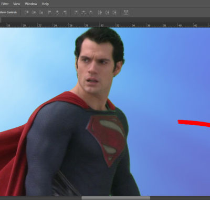Open the View menu
The width and height of the screenshot is (210, 200).
(16, 4)
